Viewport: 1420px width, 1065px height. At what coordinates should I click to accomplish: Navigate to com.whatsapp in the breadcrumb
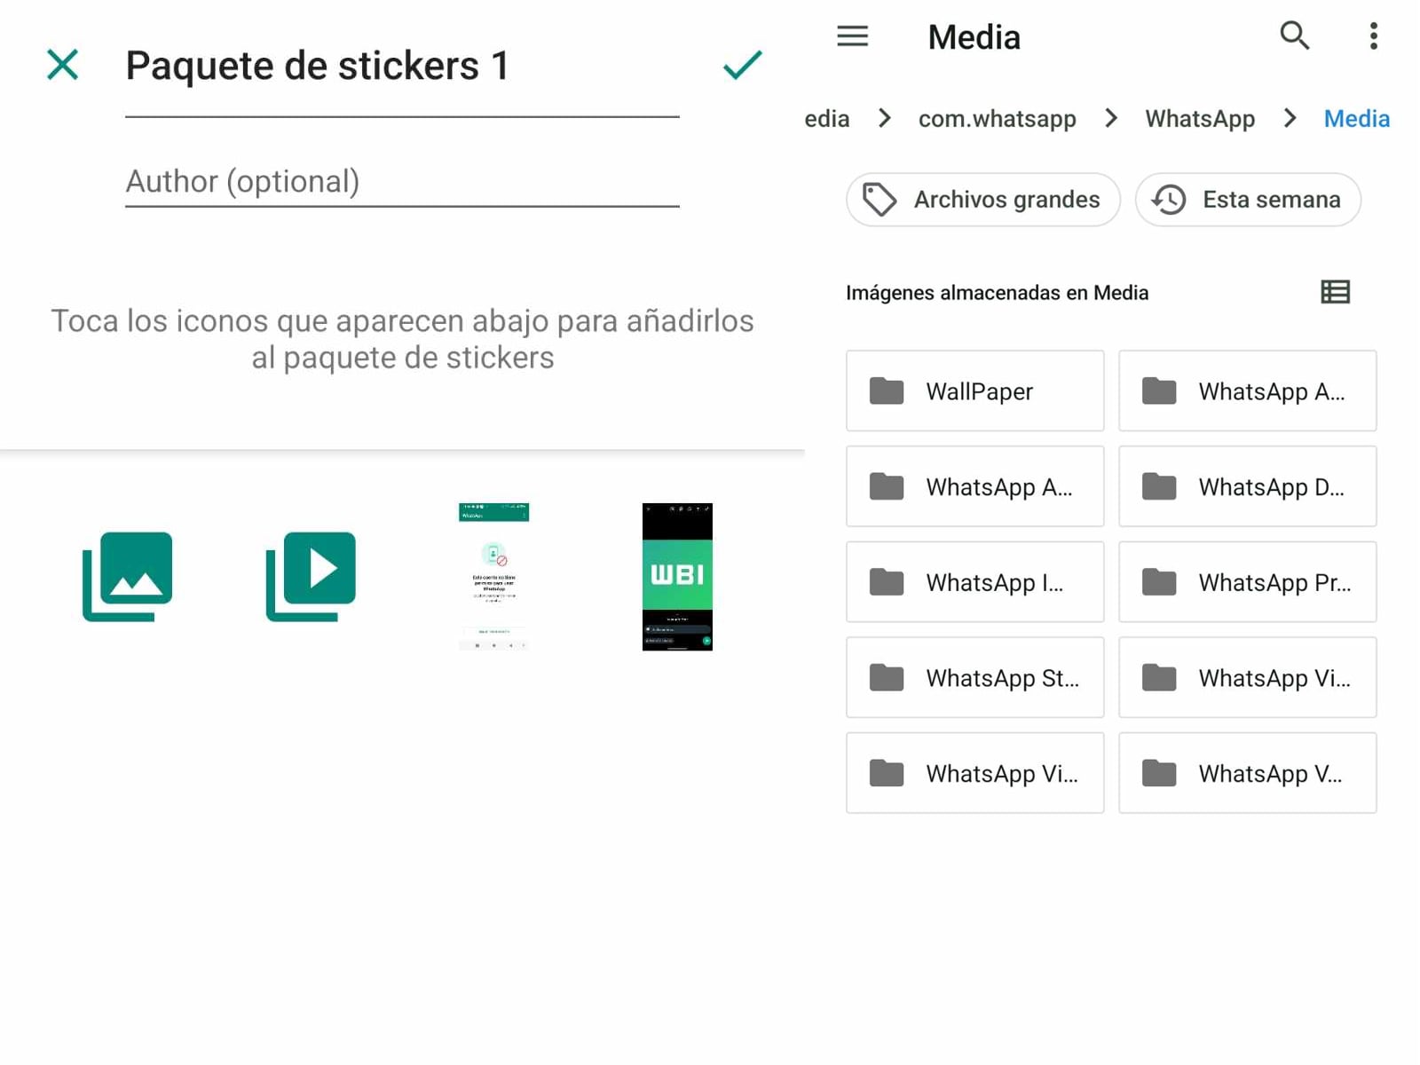[x=997, y=118]
